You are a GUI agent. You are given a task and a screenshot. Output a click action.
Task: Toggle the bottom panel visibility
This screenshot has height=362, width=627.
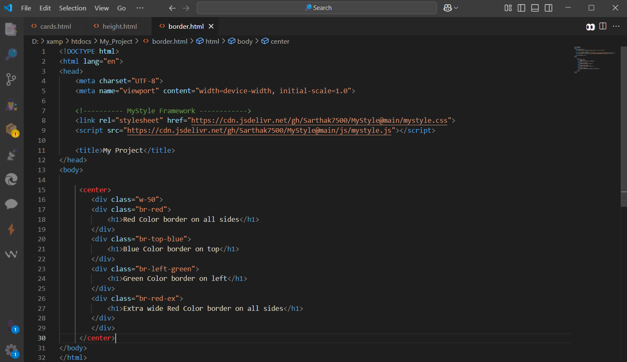(x=535, y=8)
